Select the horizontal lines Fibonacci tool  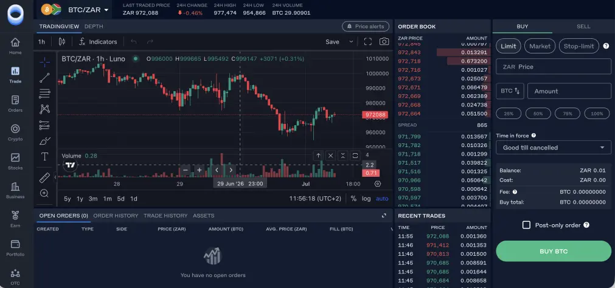point(45,93)
